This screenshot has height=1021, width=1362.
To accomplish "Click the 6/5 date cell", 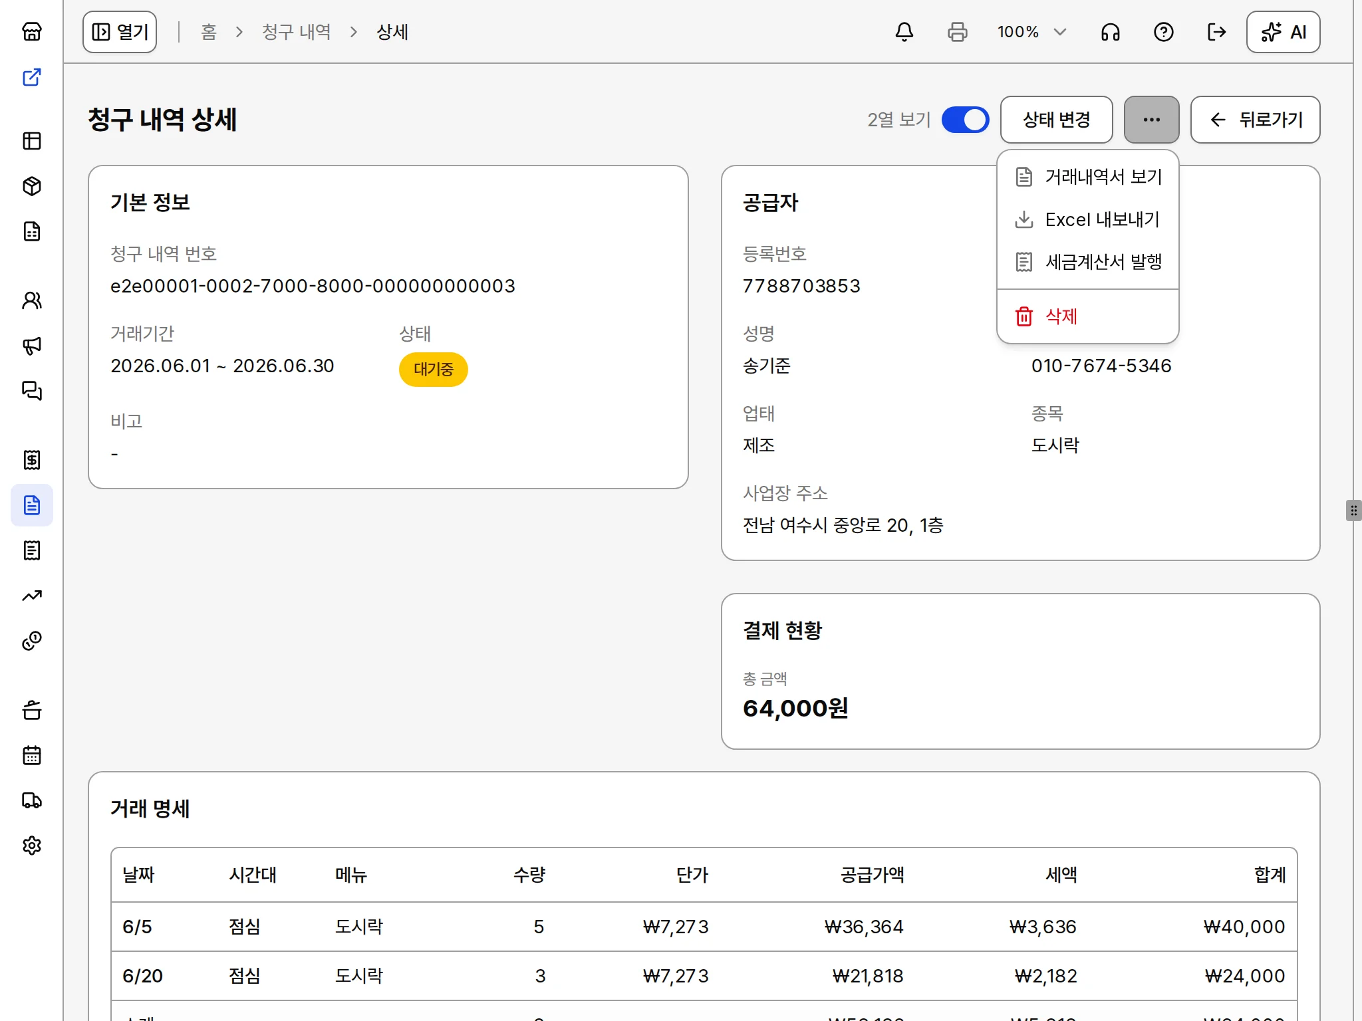I will point(137,927).
